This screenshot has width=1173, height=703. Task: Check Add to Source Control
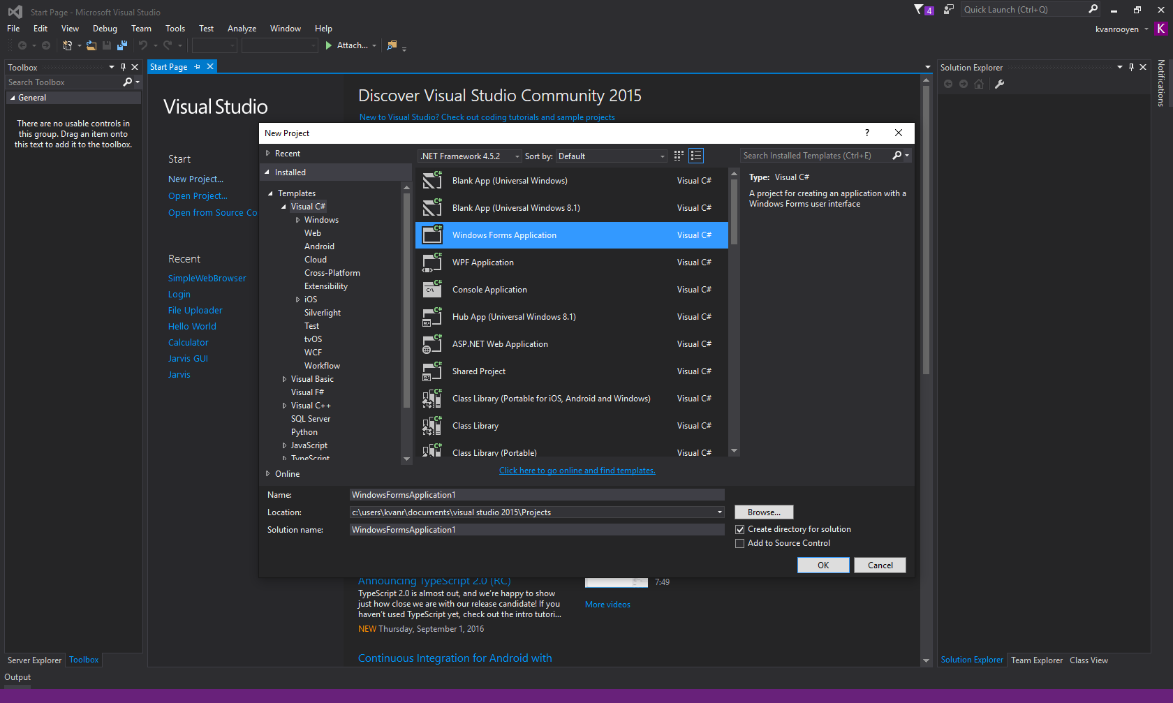click(x=739, y=544)
